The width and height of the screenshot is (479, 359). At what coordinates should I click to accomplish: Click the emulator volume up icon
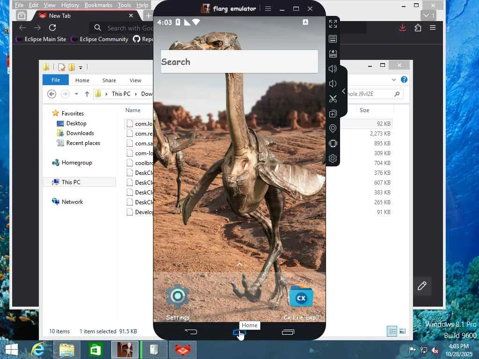[333, 69]
